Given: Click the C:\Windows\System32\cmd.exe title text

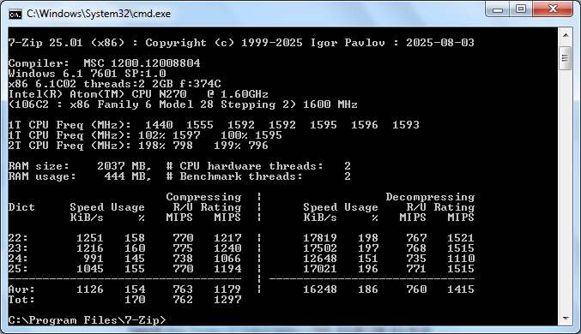Looking at the screenshot, I should (x=99, y=14).
